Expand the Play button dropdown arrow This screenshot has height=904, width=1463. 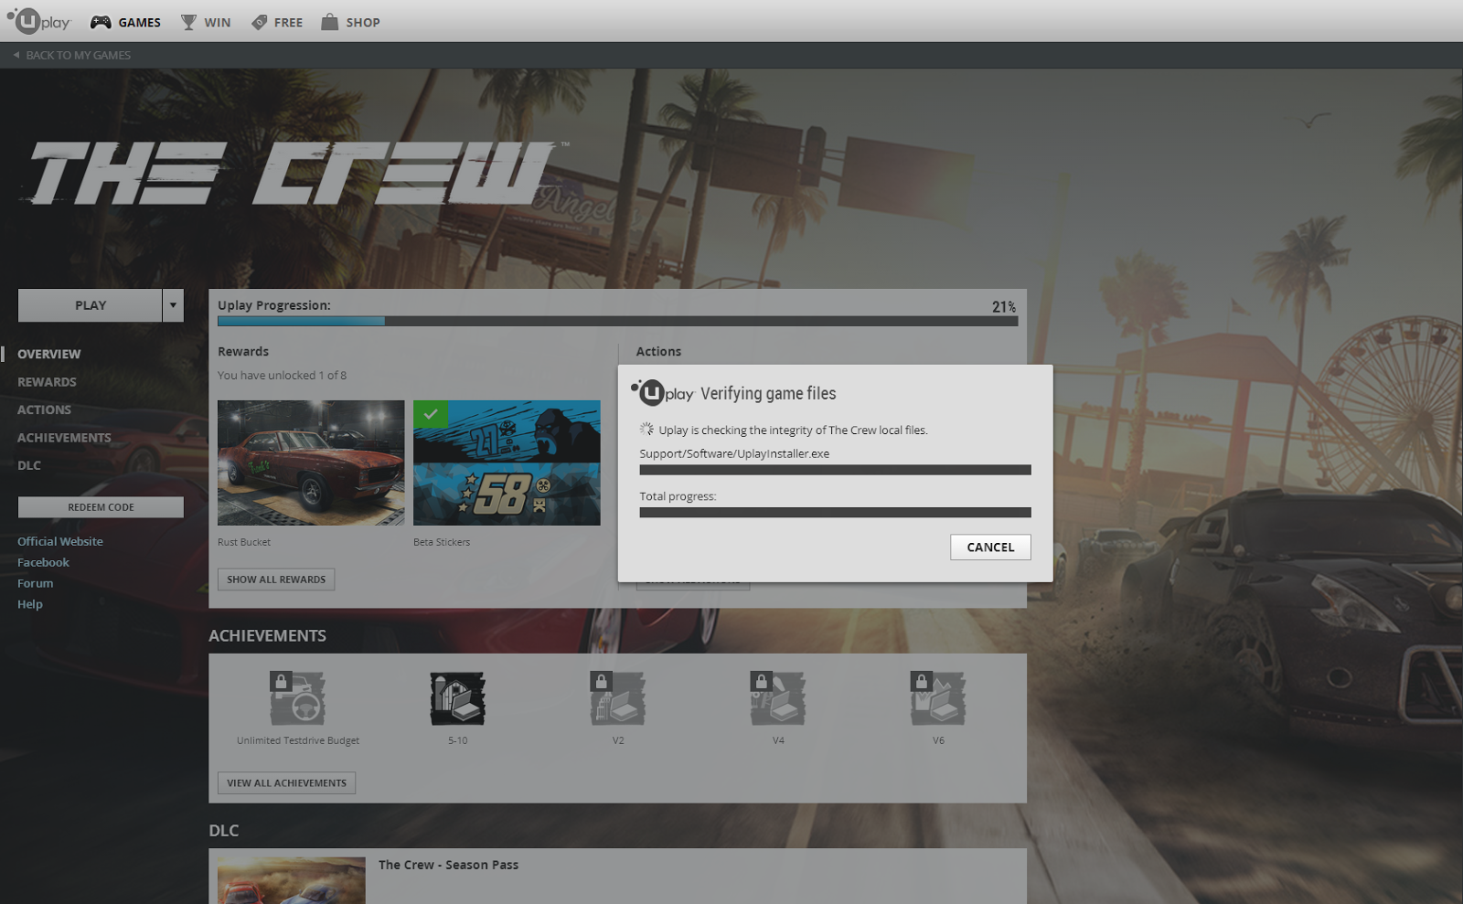tap(173, 305)
